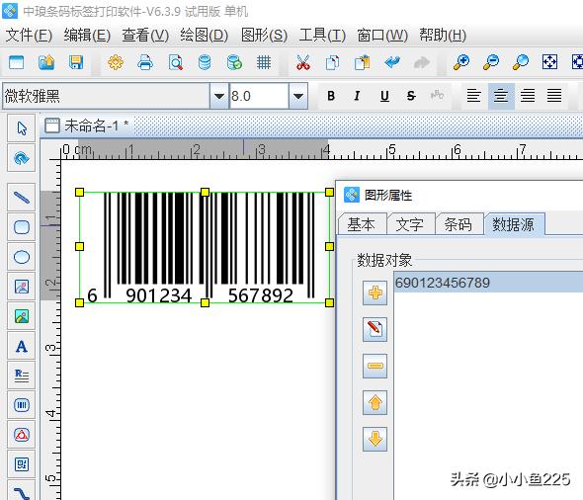Switch to the 文字 tab
Screen dimensions: 583x500
410,224
